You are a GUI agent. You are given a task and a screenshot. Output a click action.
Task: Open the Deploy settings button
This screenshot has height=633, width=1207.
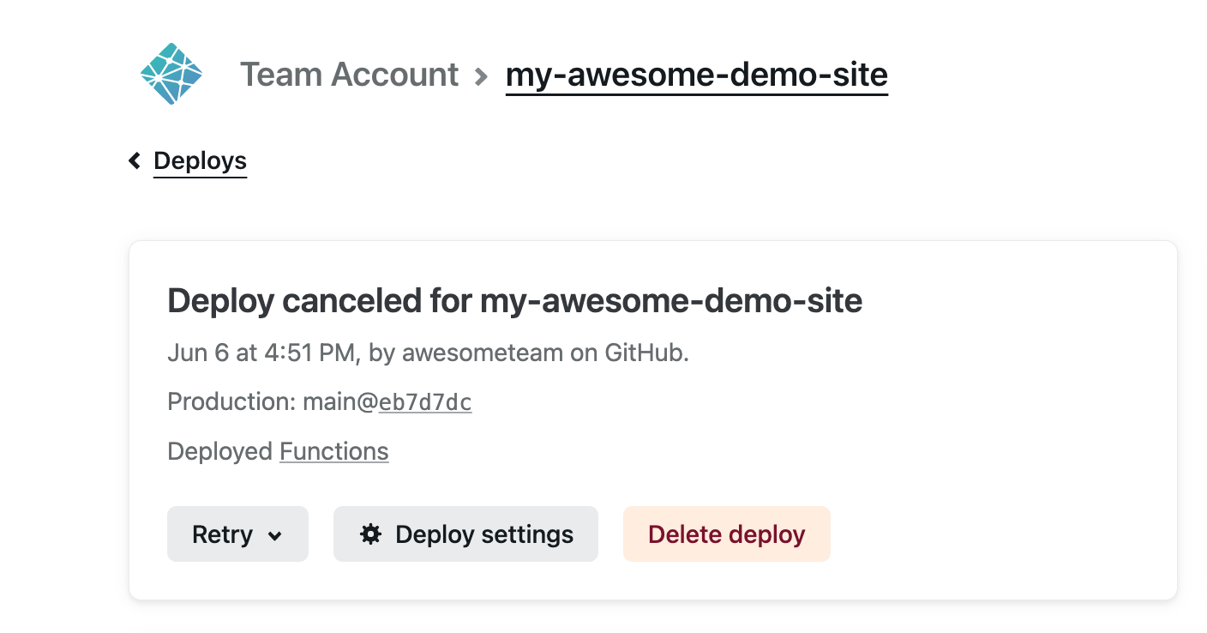click(465, 534)
